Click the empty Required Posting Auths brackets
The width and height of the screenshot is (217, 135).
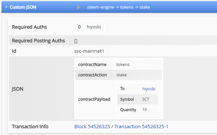(76, 41)
